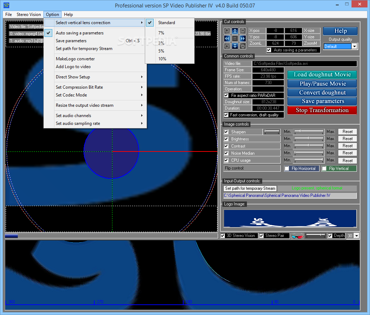Expand Direct Show Setup submenu
The image size is (370, 315).
[x=95, y=77]
